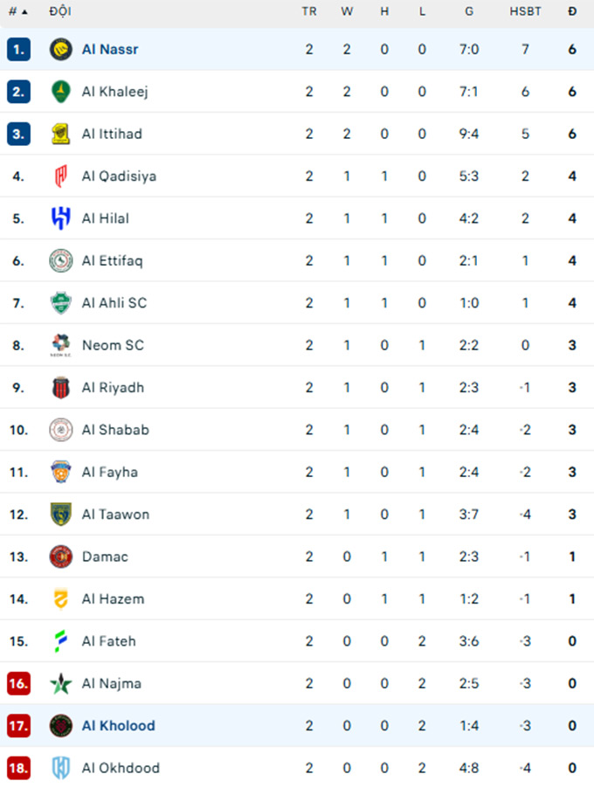Sort standings by the Đ points header
Viewport: 594px width, 788px height.
pos(572,11)
